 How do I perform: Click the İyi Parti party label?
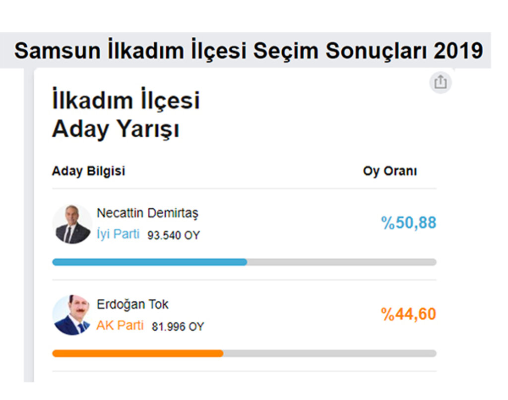[118, 233]
